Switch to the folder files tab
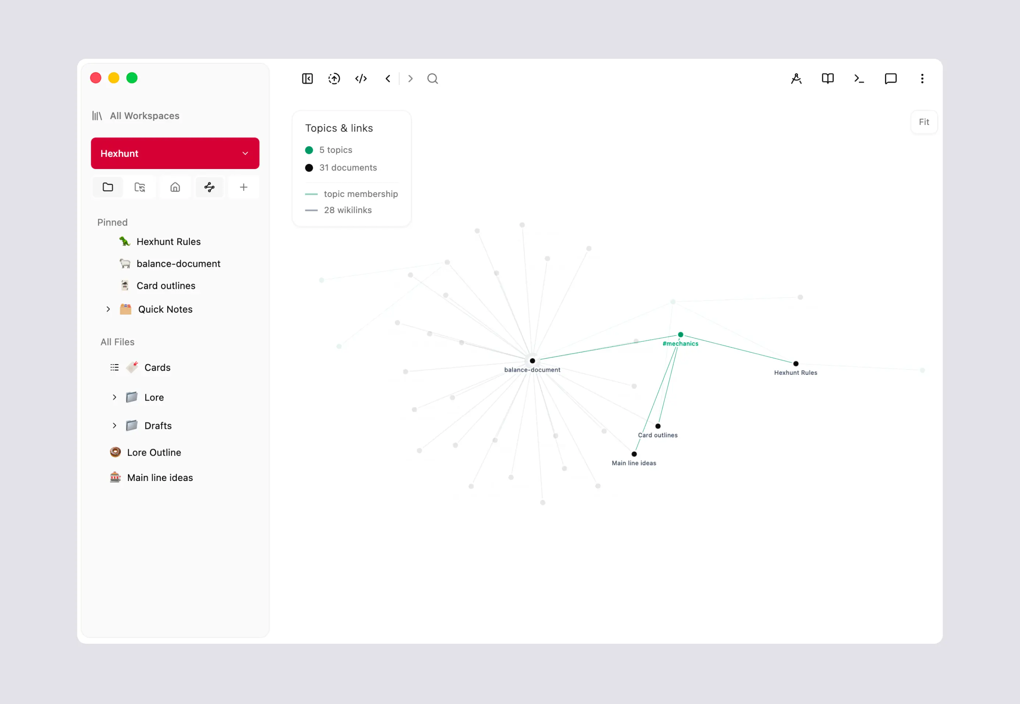 point(108,187)
